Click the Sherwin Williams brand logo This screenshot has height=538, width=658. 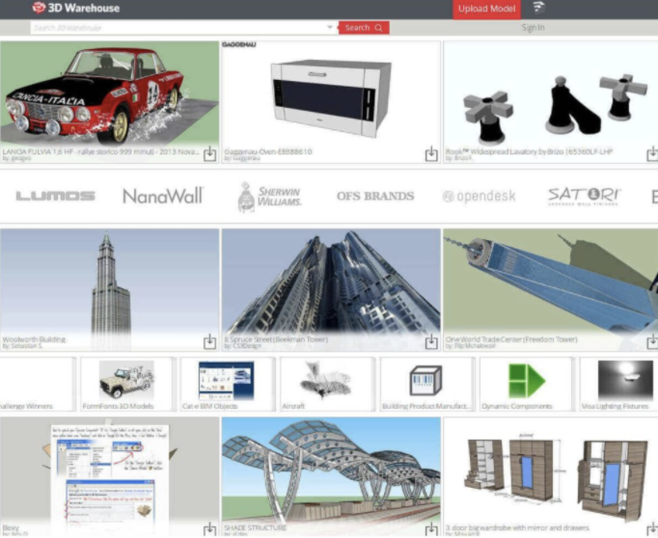pos(270,196)
